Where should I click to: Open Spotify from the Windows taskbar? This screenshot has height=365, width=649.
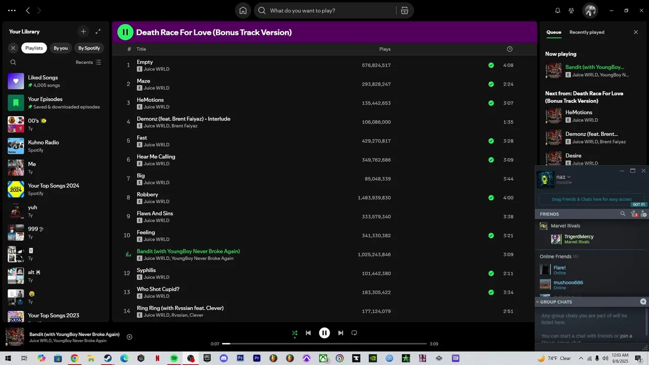[x=174, y=358]
